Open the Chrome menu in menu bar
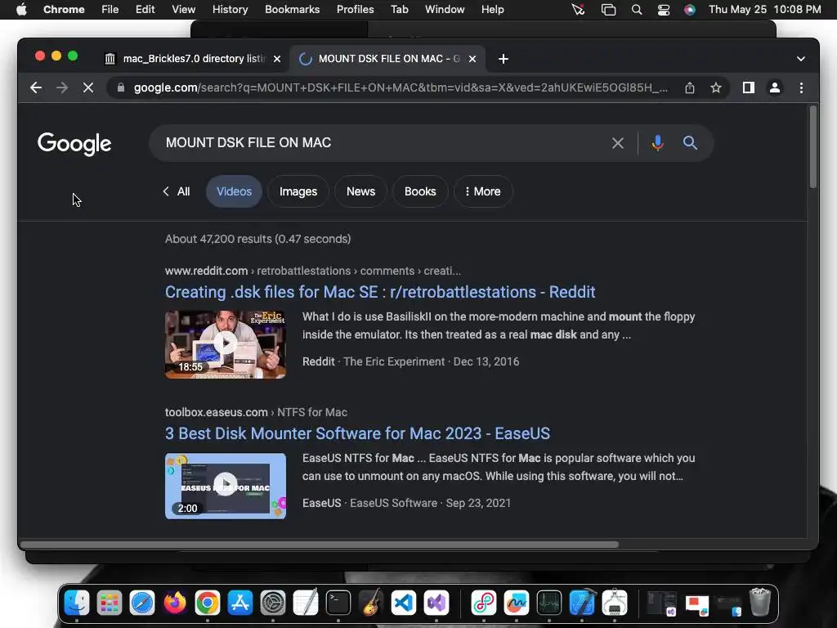837x628 pixels. (64, 10)
